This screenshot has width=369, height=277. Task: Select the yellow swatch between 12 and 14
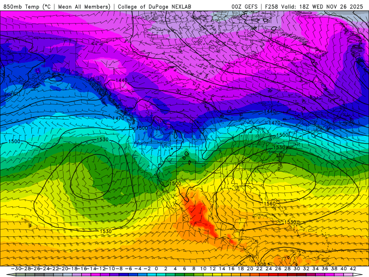click(x=217, y=275)
